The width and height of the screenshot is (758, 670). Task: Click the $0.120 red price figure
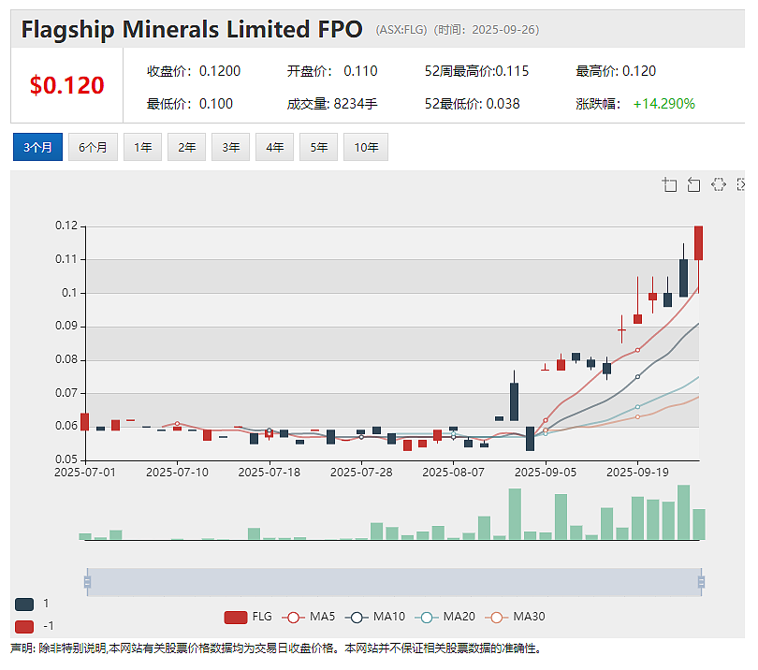point(66,85)
